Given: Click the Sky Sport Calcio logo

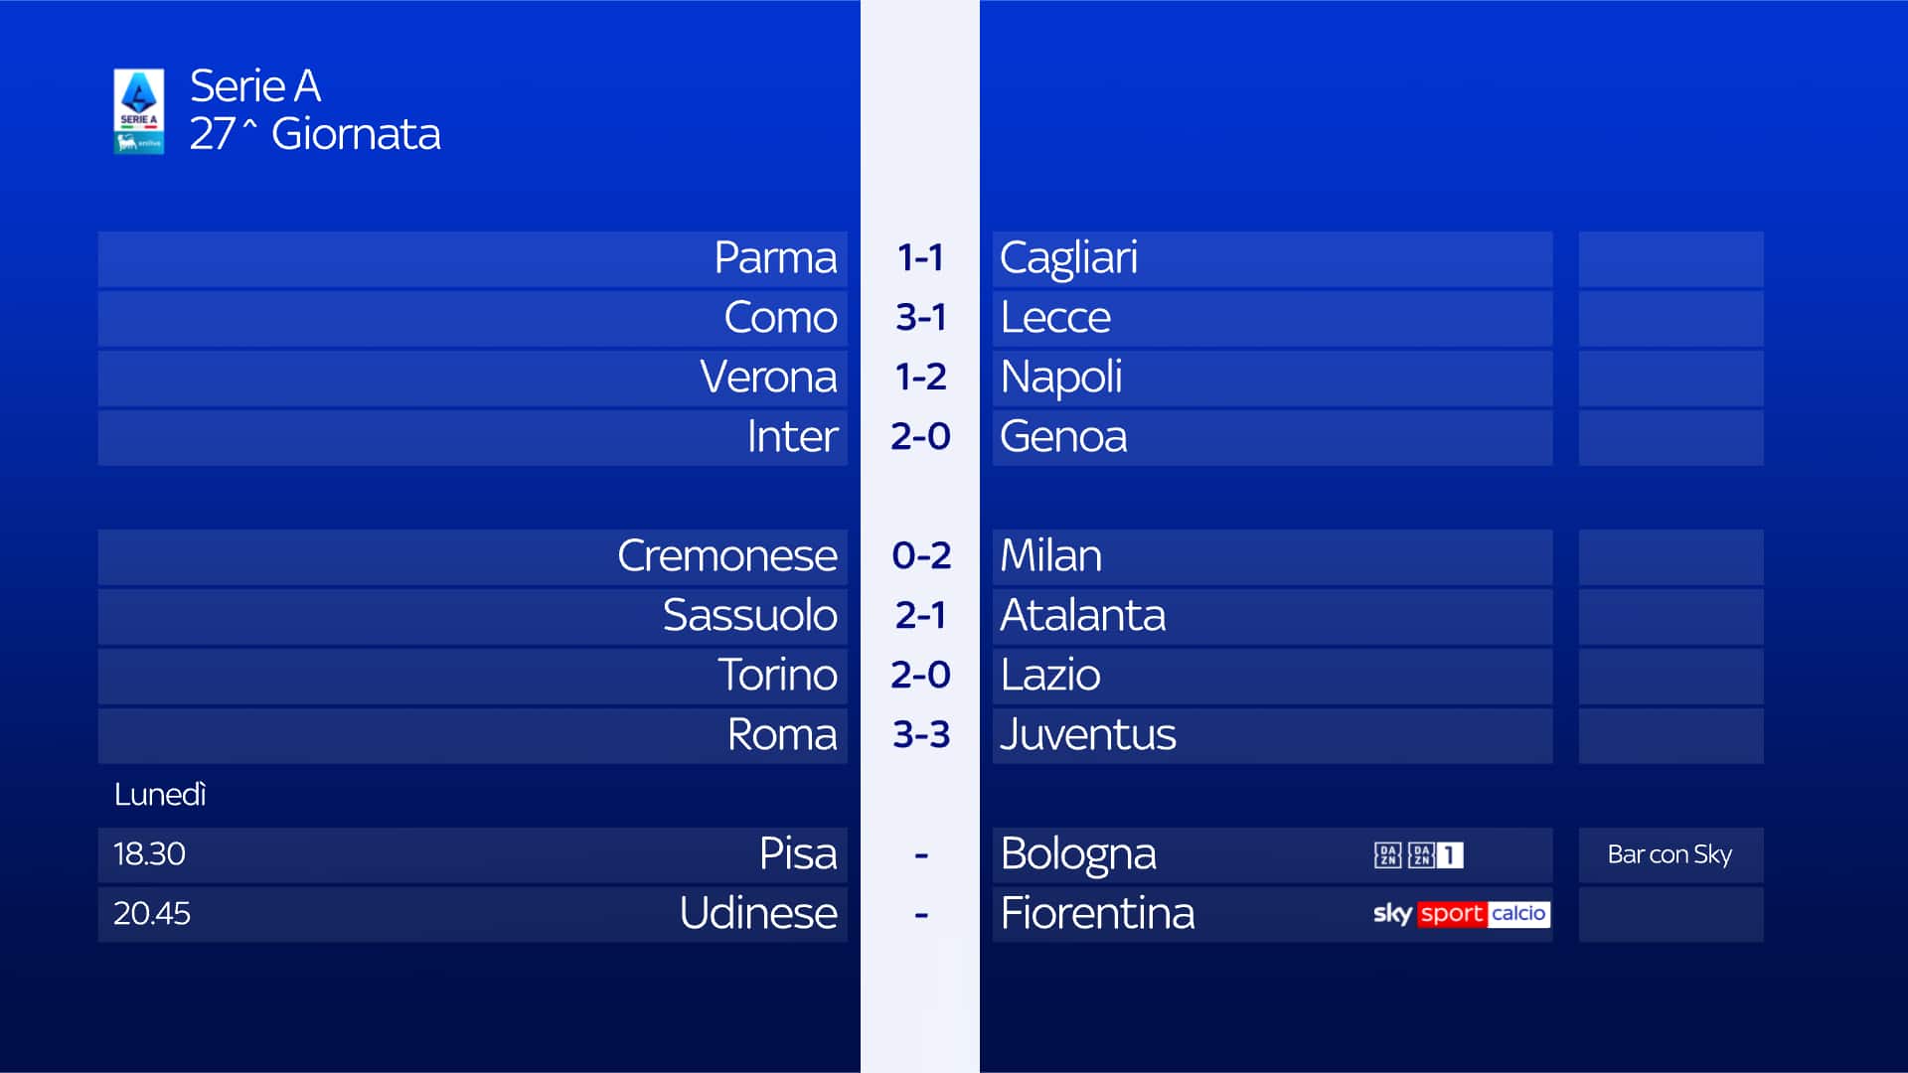Looking at the screenshot, I should (x=1461, y=914).
